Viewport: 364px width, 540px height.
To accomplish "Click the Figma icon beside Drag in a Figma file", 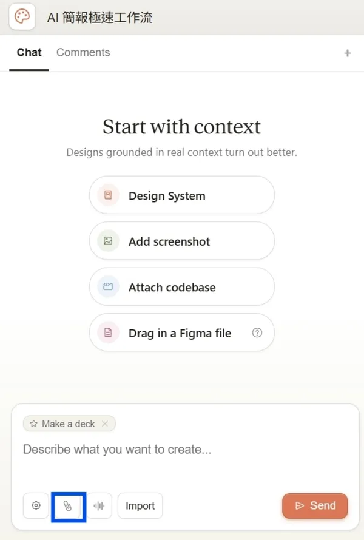I will point(107,332).
